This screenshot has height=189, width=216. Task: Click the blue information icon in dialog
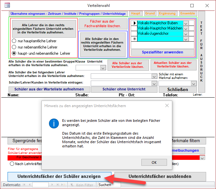point(54,123)
